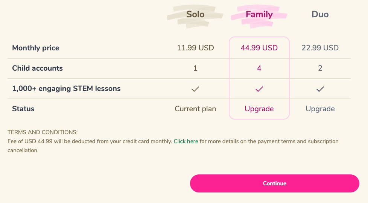
Task: Click the Solo 11.99 USD price
Action: coord(195,48)
